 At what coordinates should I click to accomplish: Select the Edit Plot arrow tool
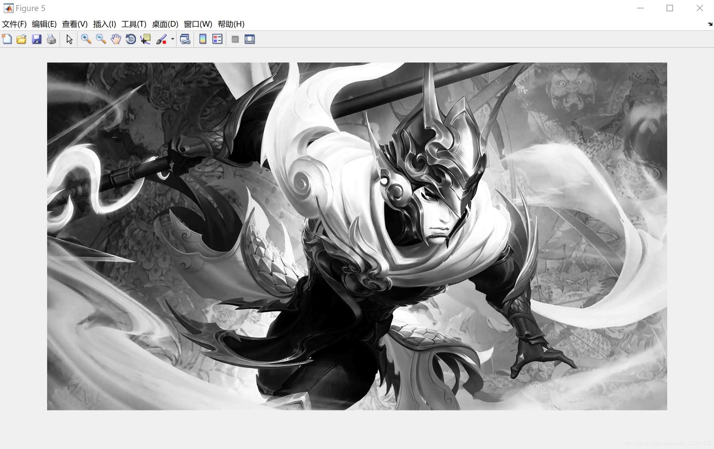69,39
